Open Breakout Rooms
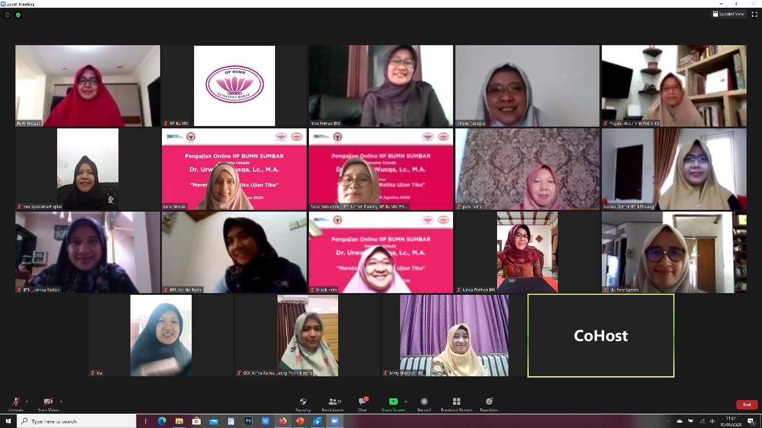This screenshot has width=762, height=428. pos(457,404)
